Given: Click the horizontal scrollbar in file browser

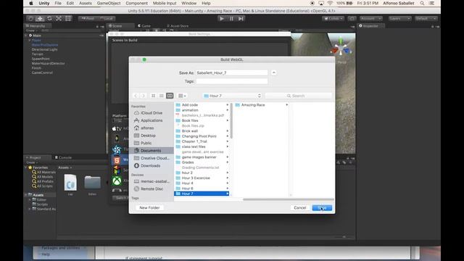Looking at the screenshot, I should [288, 199].
